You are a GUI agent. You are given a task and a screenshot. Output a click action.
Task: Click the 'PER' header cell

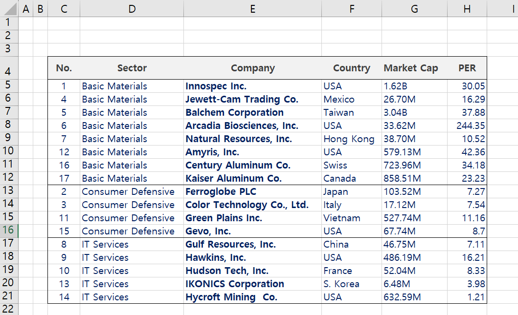tap(467, 68)
